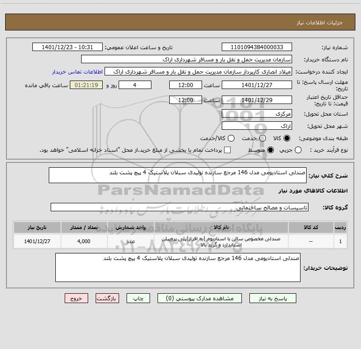Click the چاپ print button
Viewport: 361px width, 349px height.
(138, 298)
